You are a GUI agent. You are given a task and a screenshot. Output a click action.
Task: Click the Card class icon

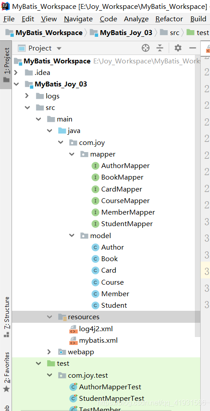(x=95, y=270)
